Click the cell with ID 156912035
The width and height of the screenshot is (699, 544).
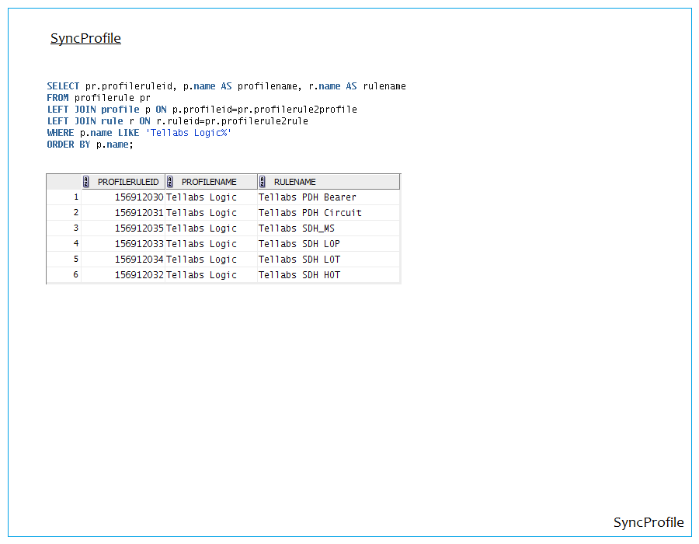(x=139, y=228)
